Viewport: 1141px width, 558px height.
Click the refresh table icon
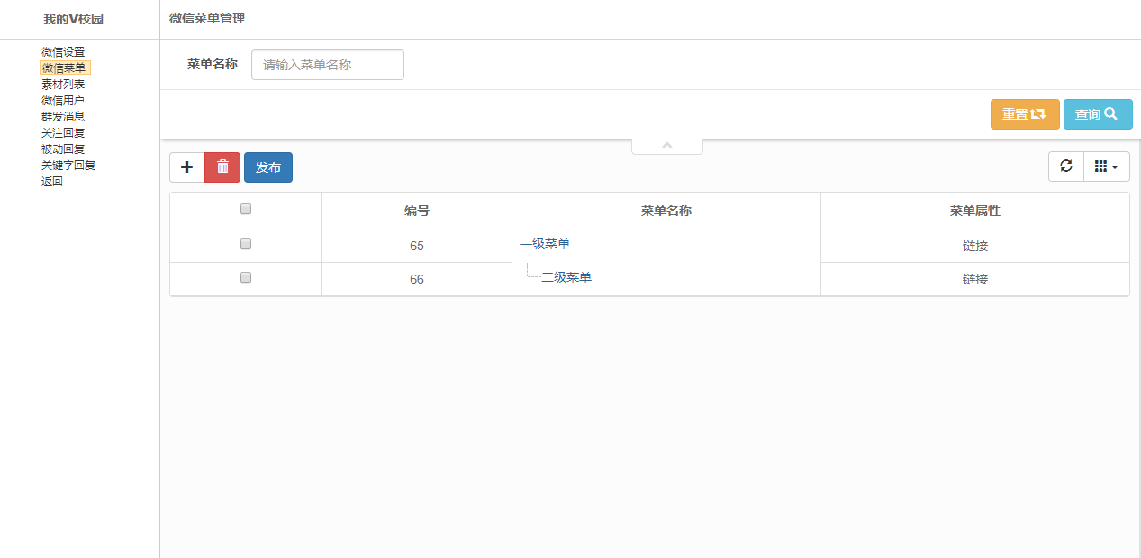tap(1066, 166)
